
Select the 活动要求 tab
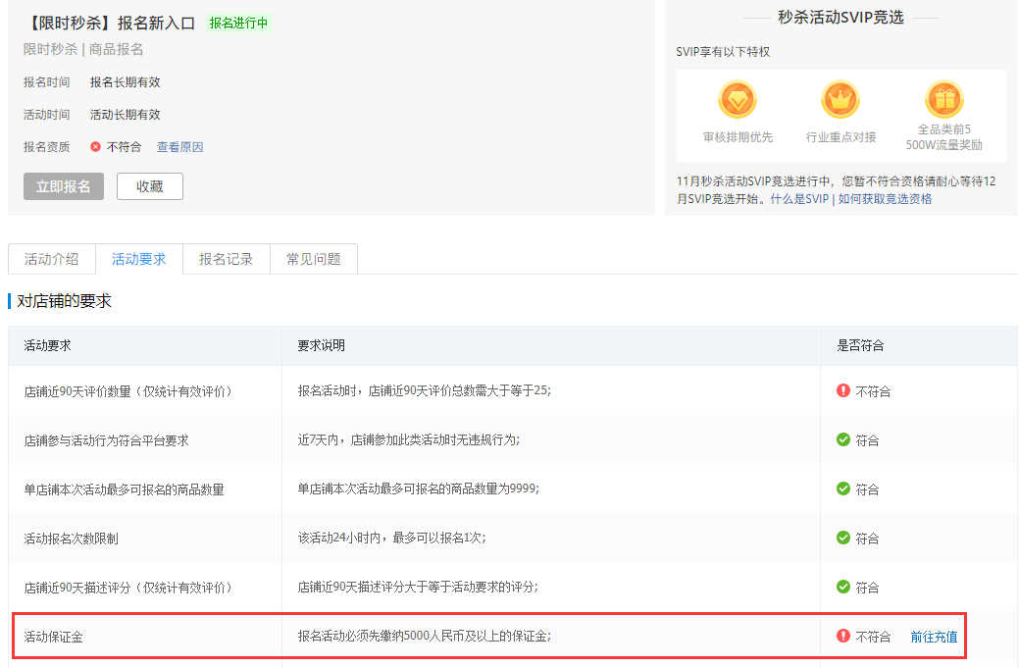(x=139, y=259)
